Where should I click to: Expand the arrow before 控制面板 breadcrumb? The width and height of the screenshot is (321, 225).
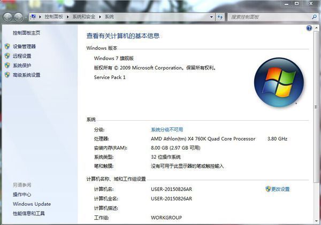pyautogui.click(x=40, y=17)
